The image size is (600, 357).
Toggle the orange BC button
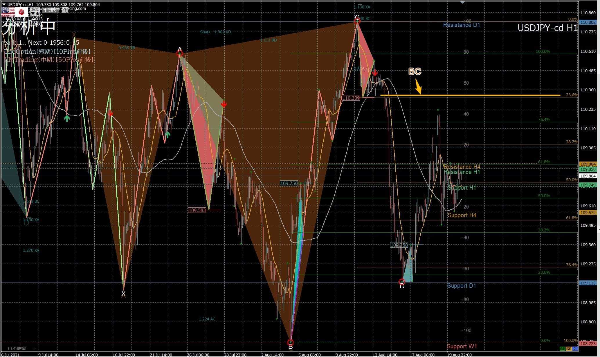(569, 348)
